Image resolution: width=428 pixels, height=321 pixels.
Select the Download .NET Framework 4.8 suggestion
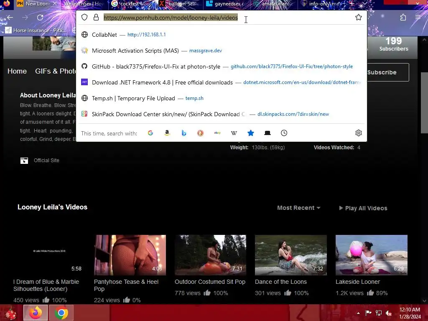tap(222, 82)
